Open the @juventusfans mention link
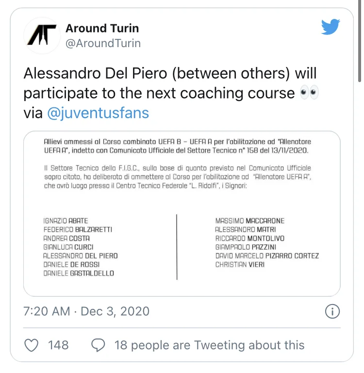Image resolution: width=364 pixels, height=373 pixels. pos(98,113)
